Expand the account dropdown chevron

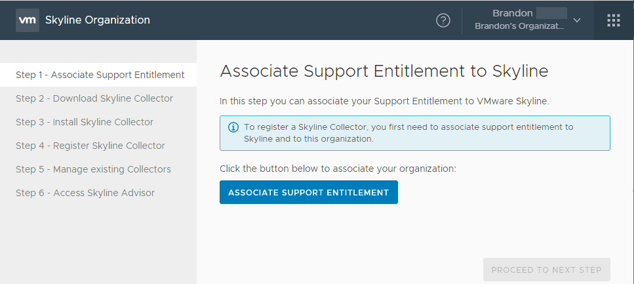point(577,20)
